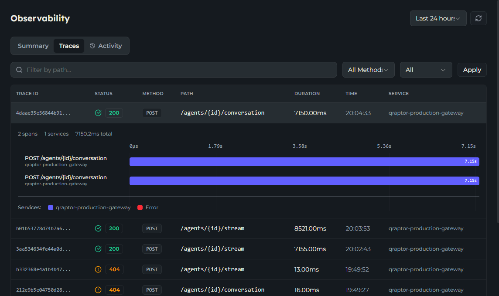
Task: Click orange warning icon for trace 212e9b5e04750d28
Action: pyautogui.click(x=98, y=290)
